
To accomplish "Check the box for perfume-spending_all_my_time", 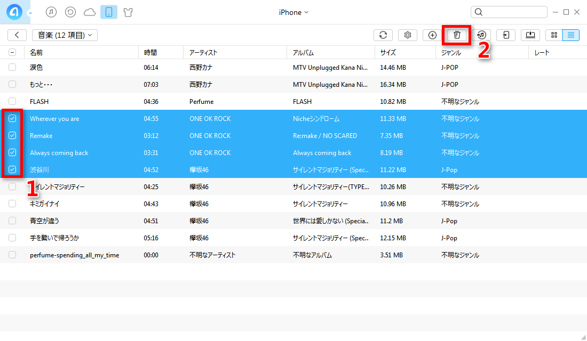I will 12,255.
